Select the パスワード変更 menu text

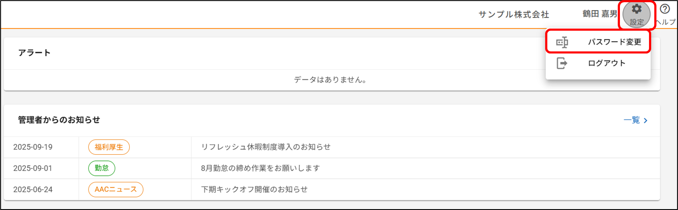pyautogui.click(x=615, y=42)
